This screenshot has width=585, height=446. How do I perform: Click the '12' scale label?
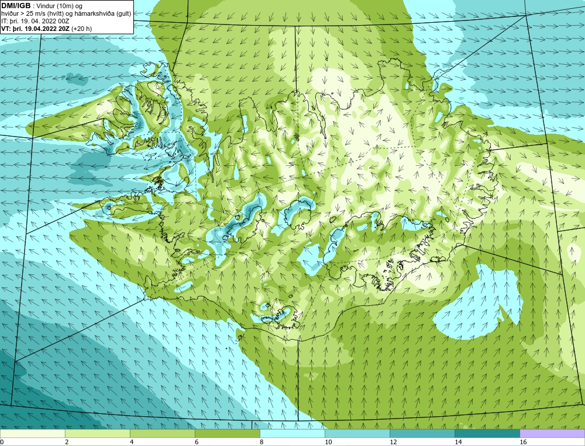click(x=393, y=442)
